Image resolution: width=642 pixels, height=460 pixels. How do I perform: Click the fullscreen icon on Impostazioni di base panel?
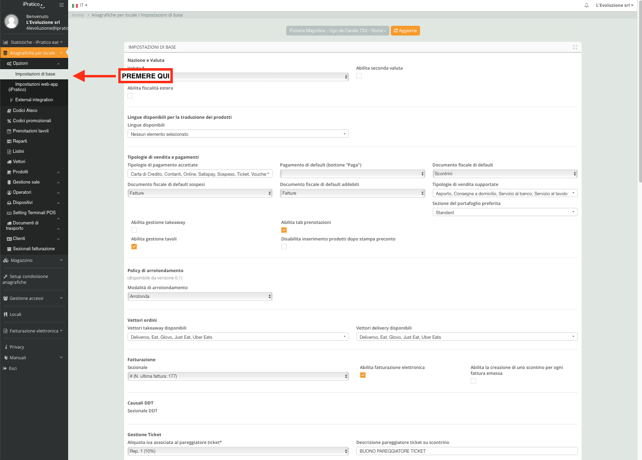click(575, 47)
